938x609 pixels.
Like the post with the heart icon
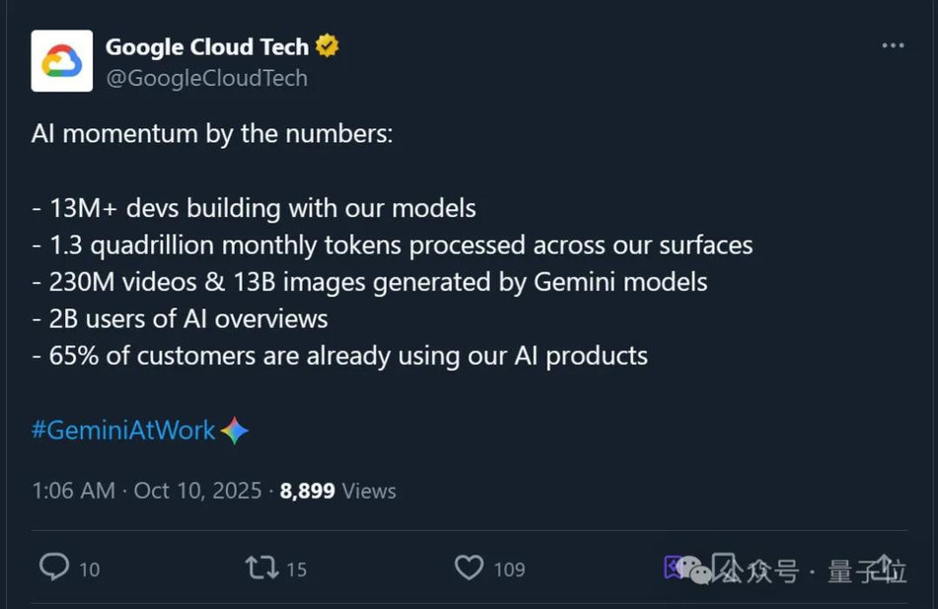click(x=469, y=568)
